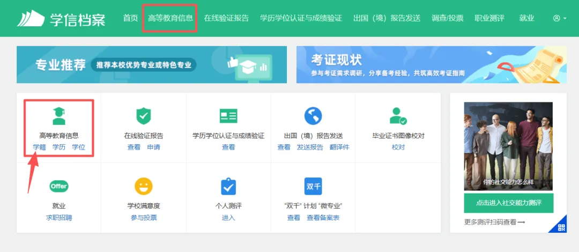
Task: Open 就业 in the top navigation
Action: tap(526, 18)
